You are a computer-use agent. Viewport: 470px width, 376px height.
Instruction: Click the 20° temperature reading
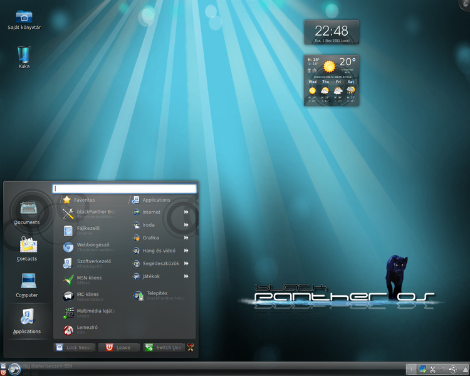[347, 62]
